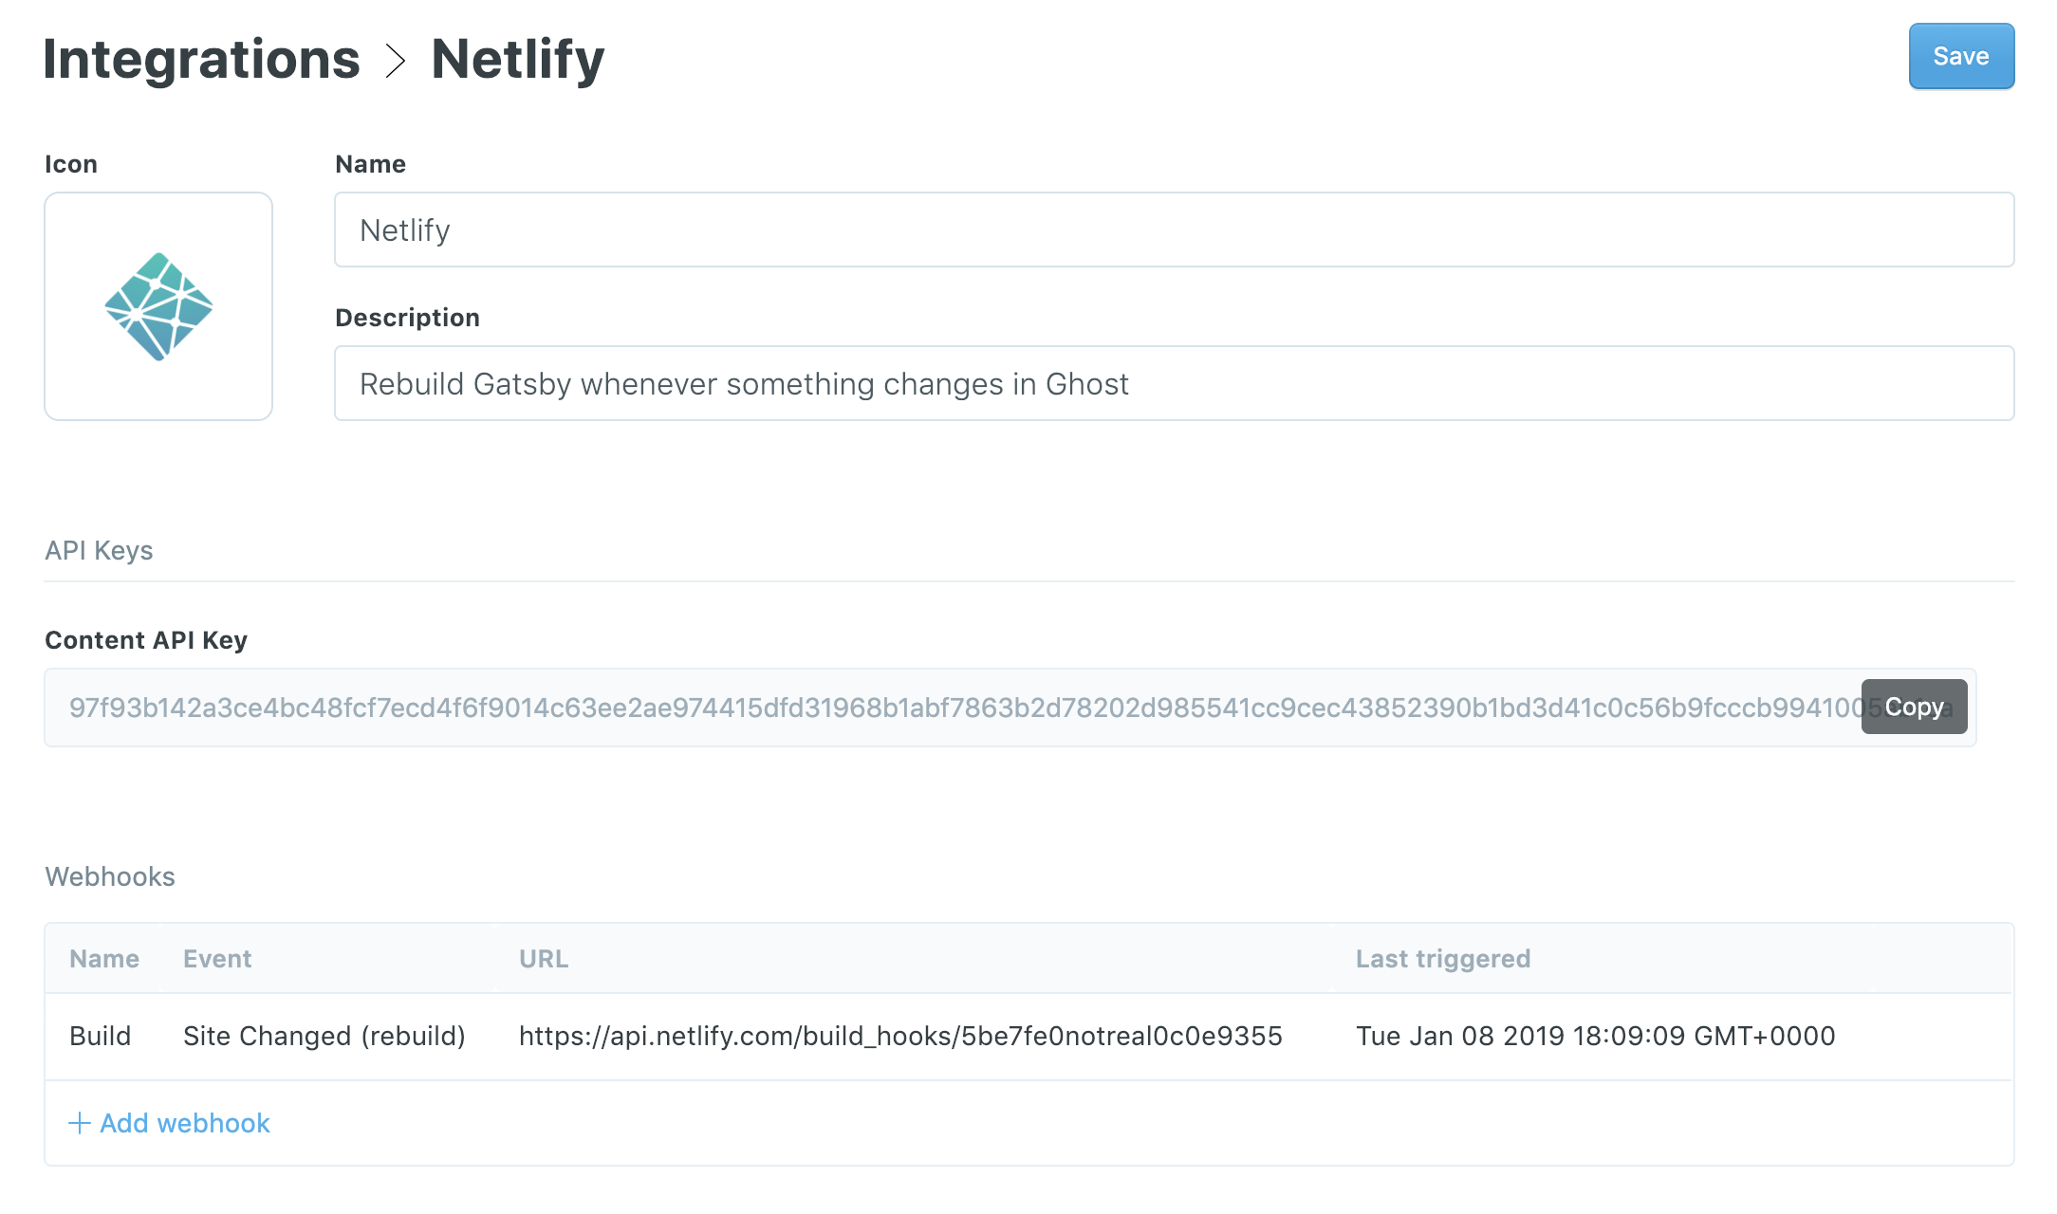The width and height of the screenshot is (2057, 1214).
Task: Focus the Name input field
Action: coord(1174,230)
